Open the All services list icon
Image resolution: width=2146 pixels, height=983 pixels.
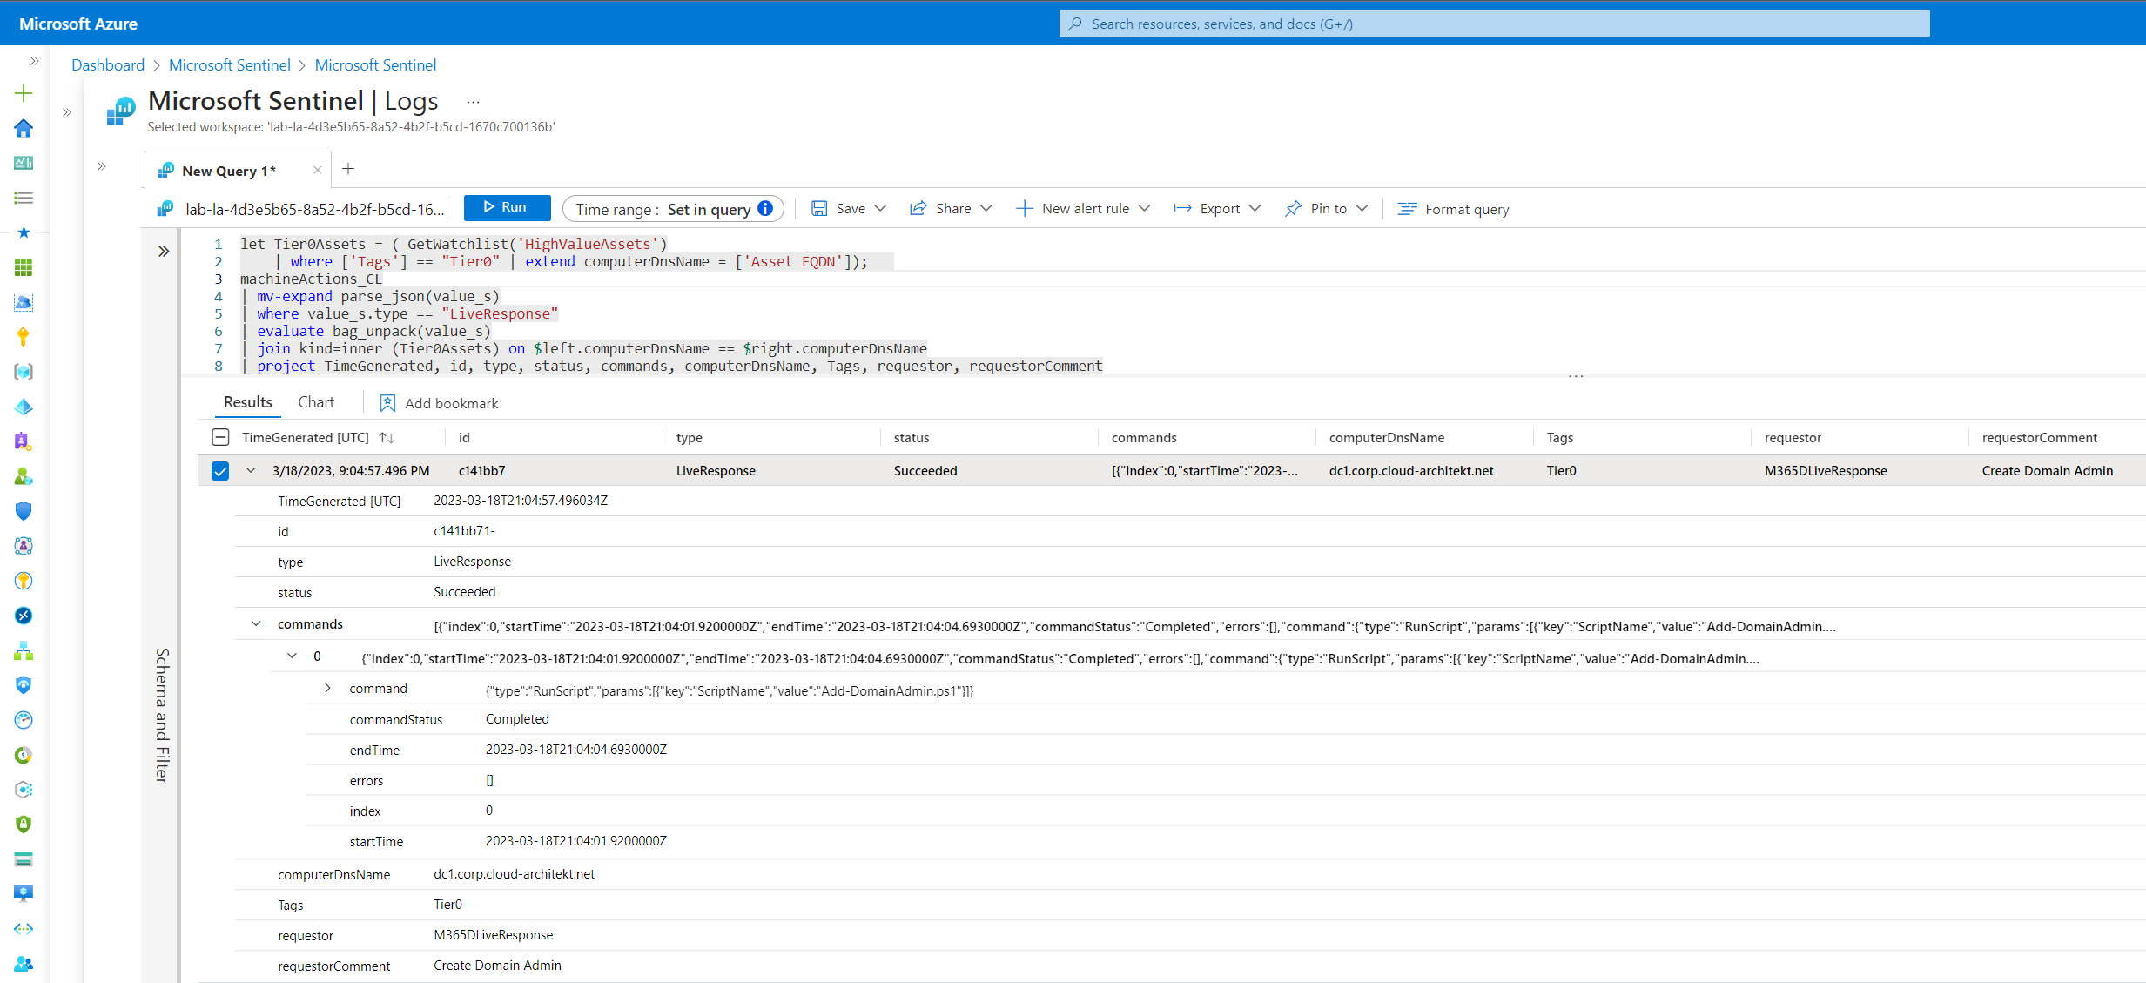point(24,198)
